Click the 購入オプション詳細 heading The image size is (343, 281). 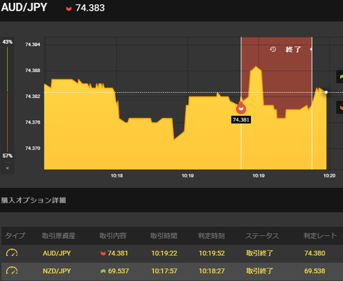coord(34,200)
